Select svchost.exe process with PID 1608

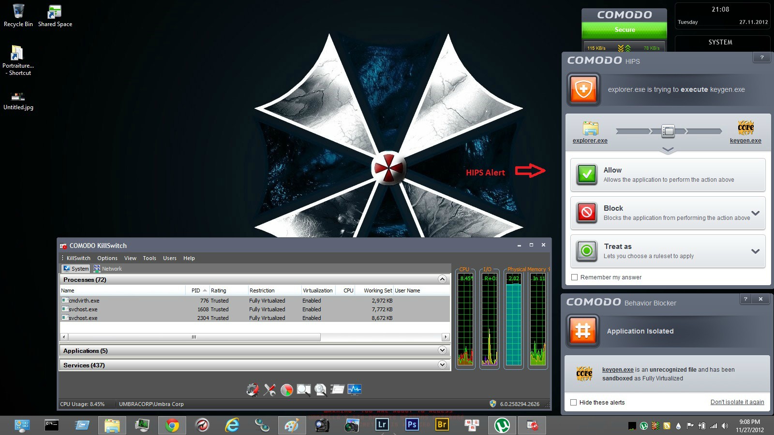click(x=255, y=309)
